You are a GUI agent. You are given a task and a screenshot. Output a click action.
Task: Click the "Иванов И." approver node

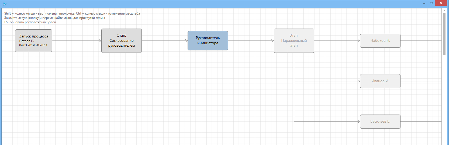380,81
